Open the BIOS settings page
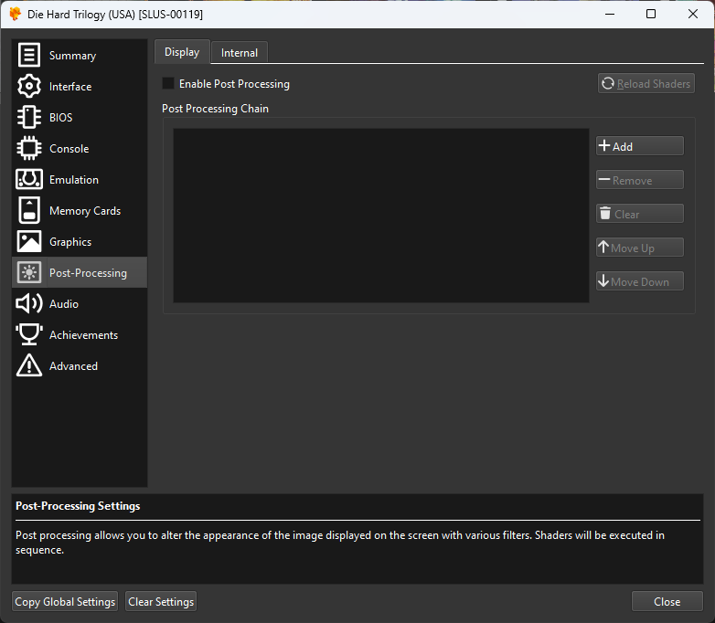 pos(80,117)
